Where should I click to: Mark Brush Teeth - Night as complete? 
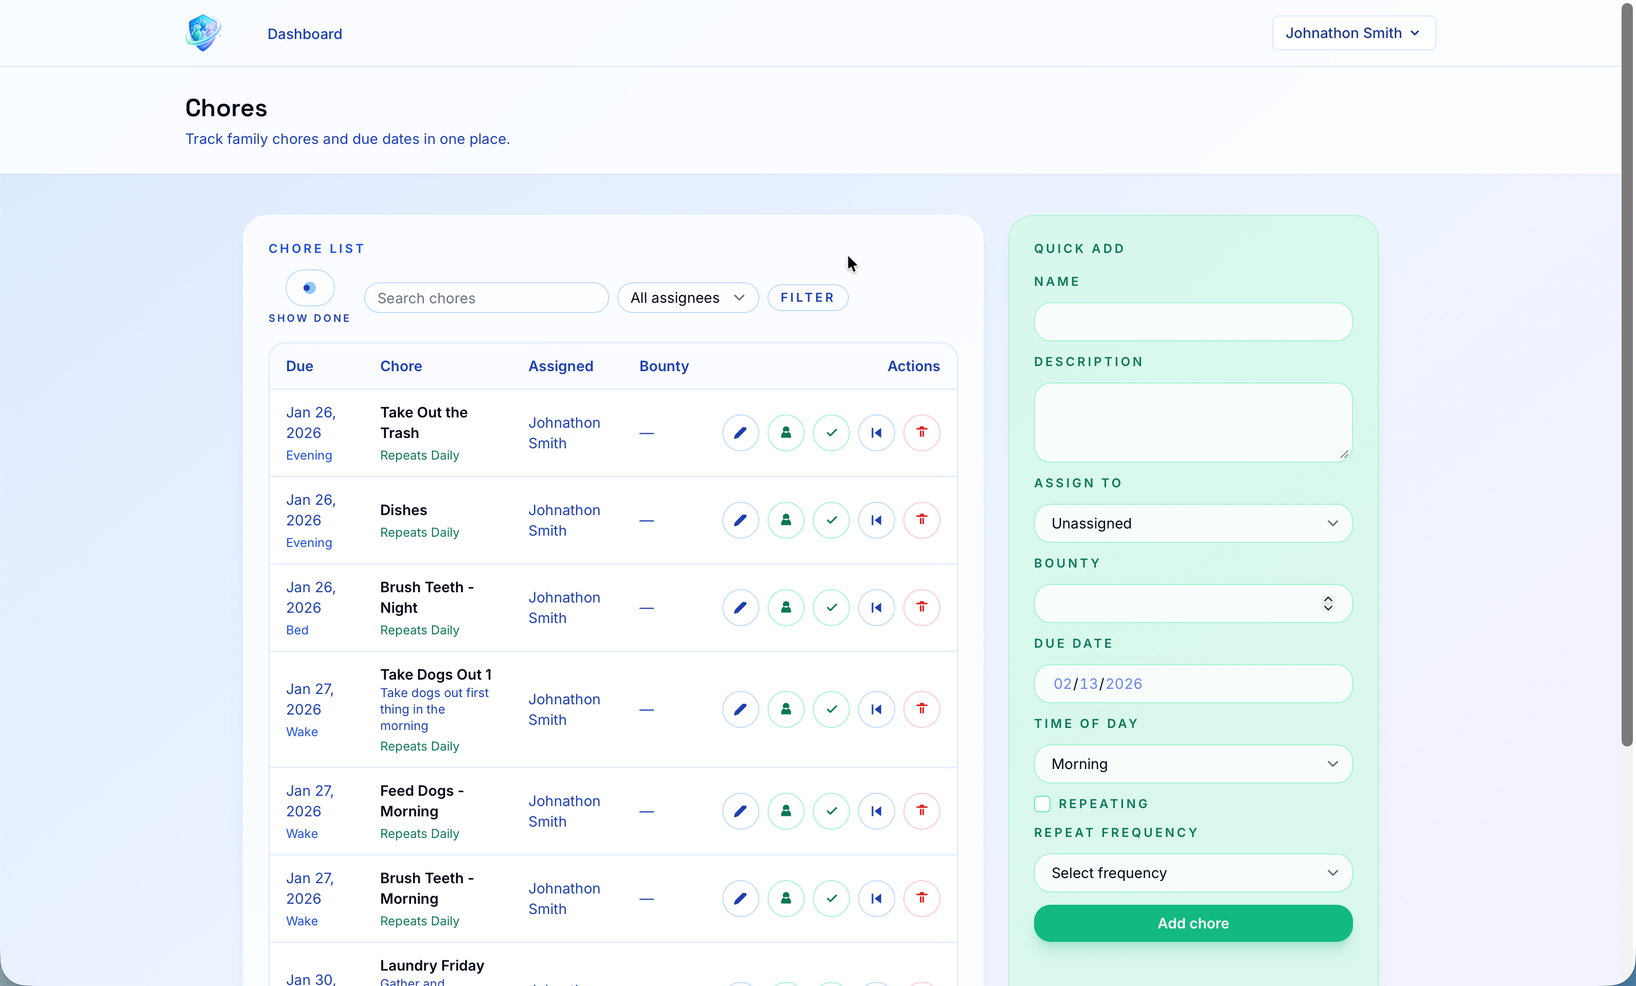click(831, 608)
